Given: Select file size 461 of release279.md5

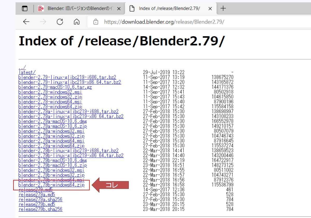Looking at the screenshot, I should click(230, 190).
